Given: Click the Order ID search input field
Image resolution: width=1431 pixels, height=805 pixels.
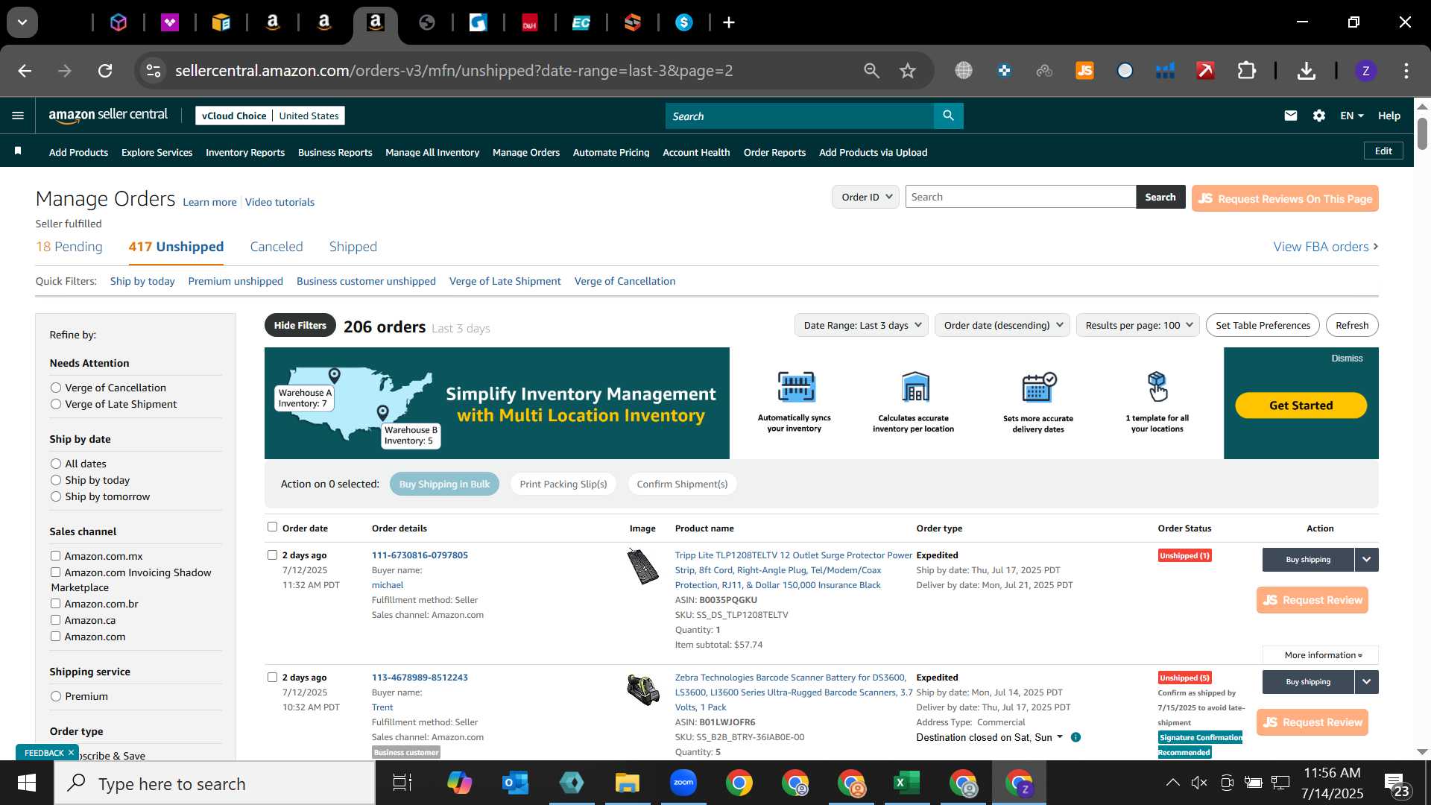Looking at the screenshot, I should click(x=1020, y=197).
